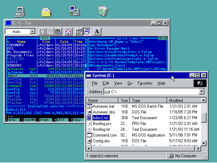The width and height of the screenshot is (217, 163).
Task: Click the Paste toolbar button in Far window
Action: pos(58,32)
